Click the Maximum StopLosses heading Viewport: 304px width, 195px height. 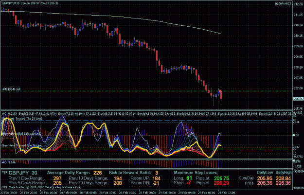[196, 173]
